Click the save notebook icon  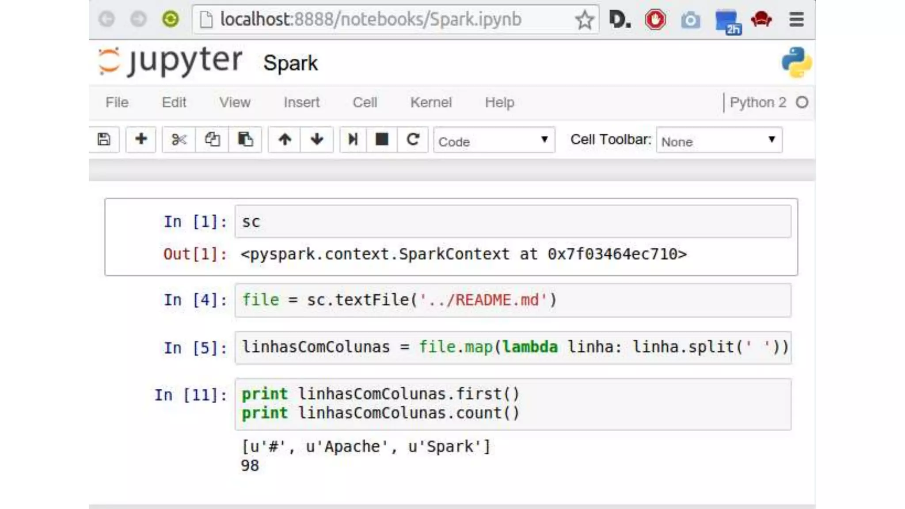click(x=104, y=140)
